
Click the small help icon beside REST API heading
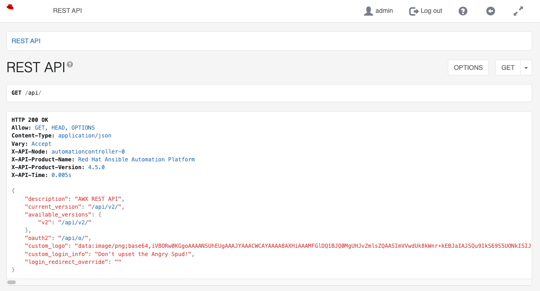[70, 64]
